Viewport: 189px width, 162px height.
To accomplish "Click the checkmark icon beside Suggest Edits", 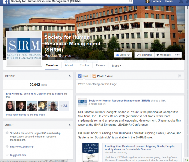I will point(7,155).
